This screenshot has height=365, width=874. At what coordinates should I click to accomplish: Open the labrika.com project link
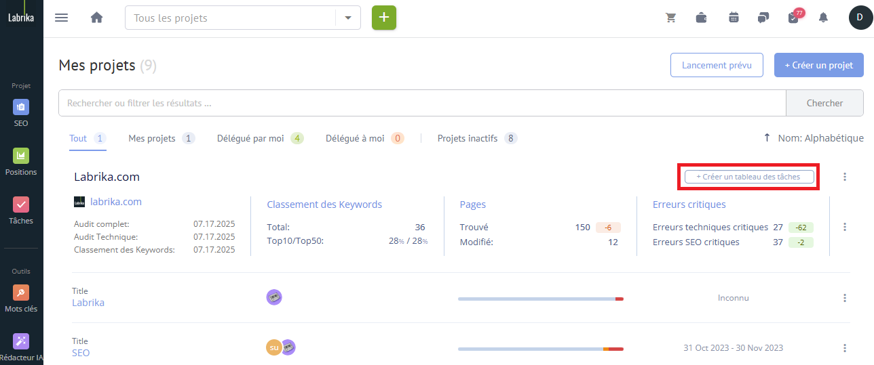(116, 202)
